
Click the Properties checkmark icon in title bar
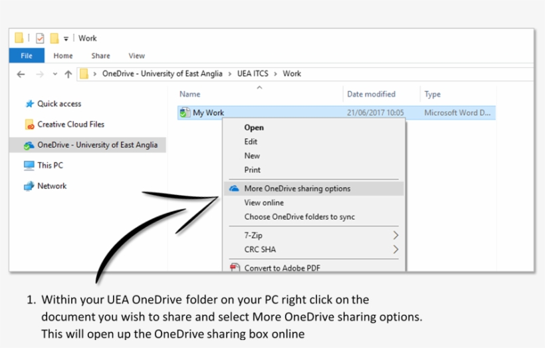(40, 38)
